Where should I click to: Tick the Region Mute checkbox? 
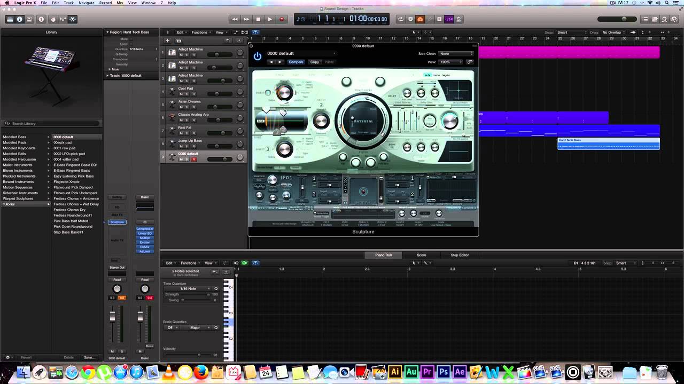(131, 39)
